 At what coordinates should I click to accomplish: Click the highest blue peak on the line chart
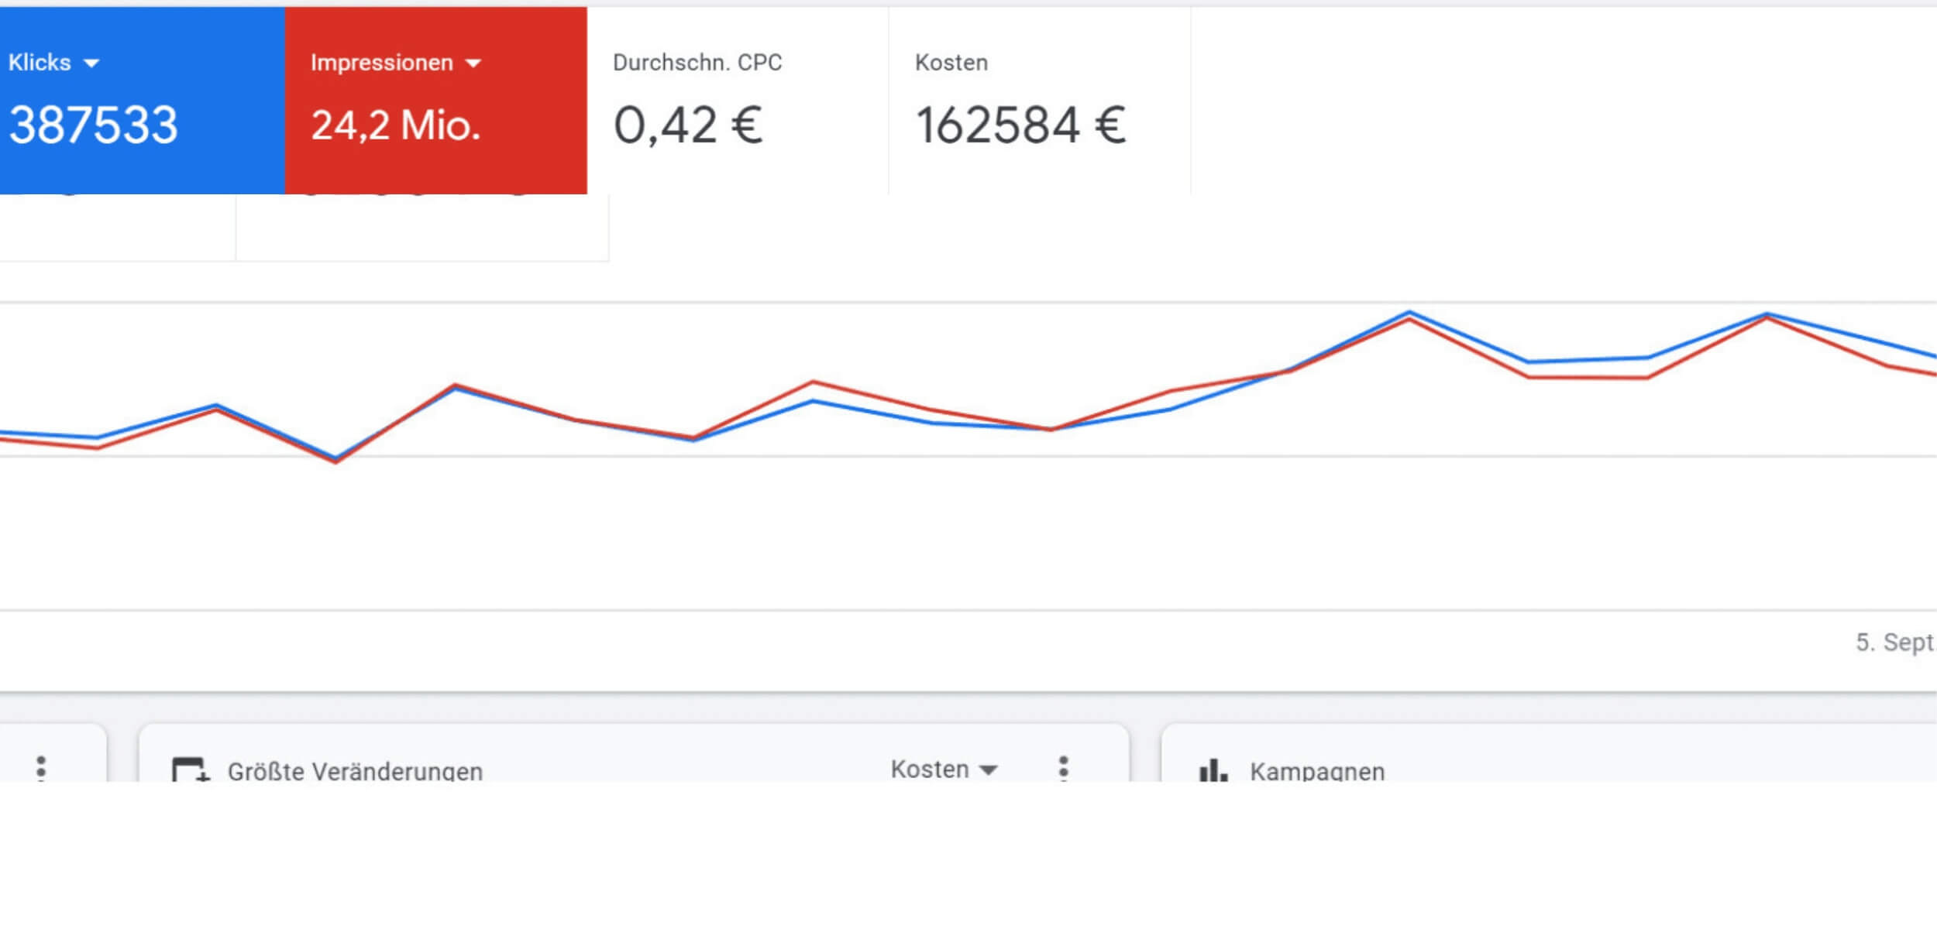[x=1409, y=313]
